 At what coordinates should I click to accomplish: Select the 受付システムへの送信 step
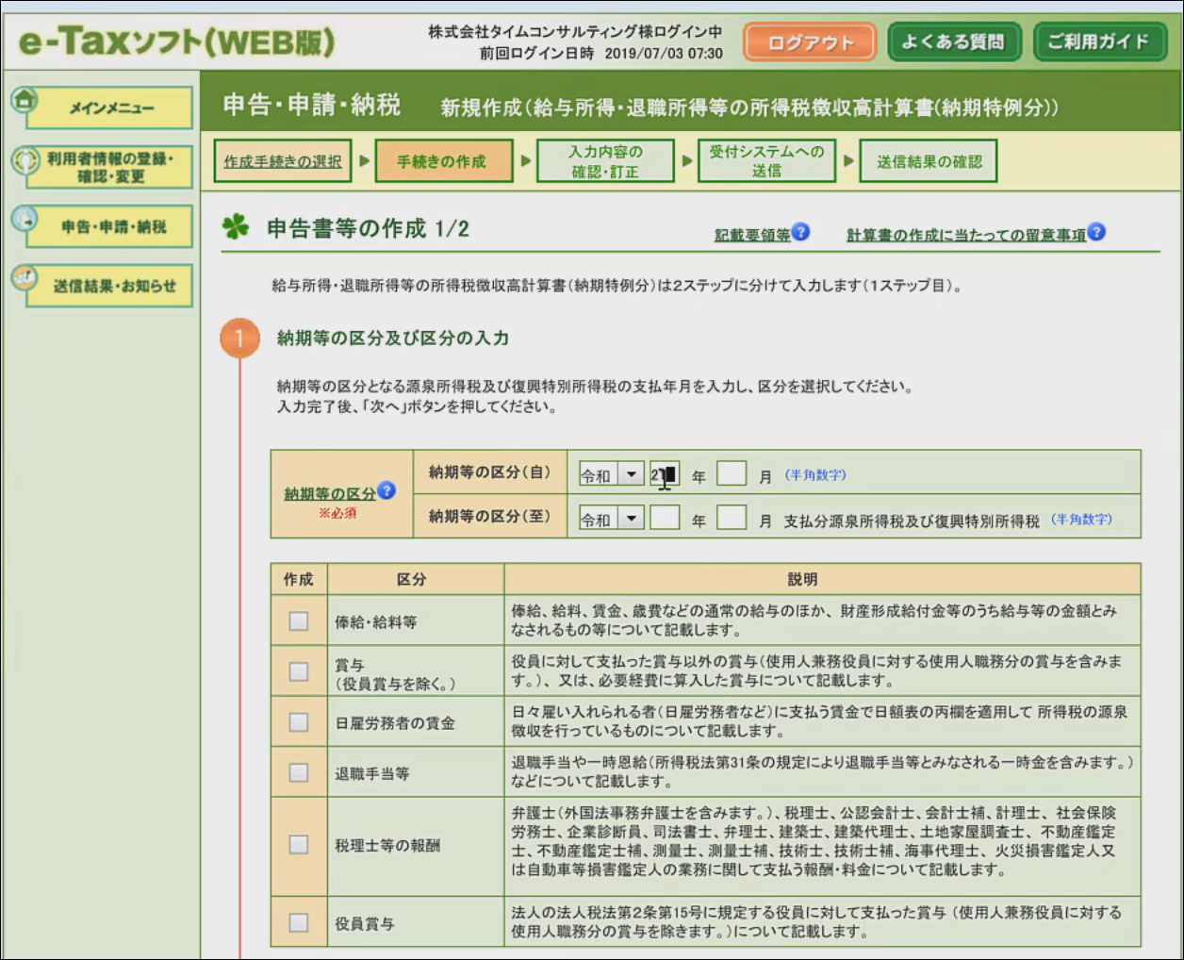(x=766, y=161)
